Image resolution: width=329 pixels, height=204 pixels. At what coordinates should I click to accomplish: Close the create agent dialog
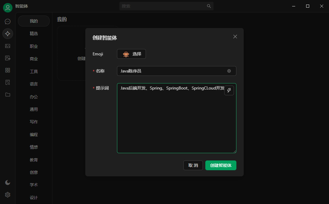point(235,37)
